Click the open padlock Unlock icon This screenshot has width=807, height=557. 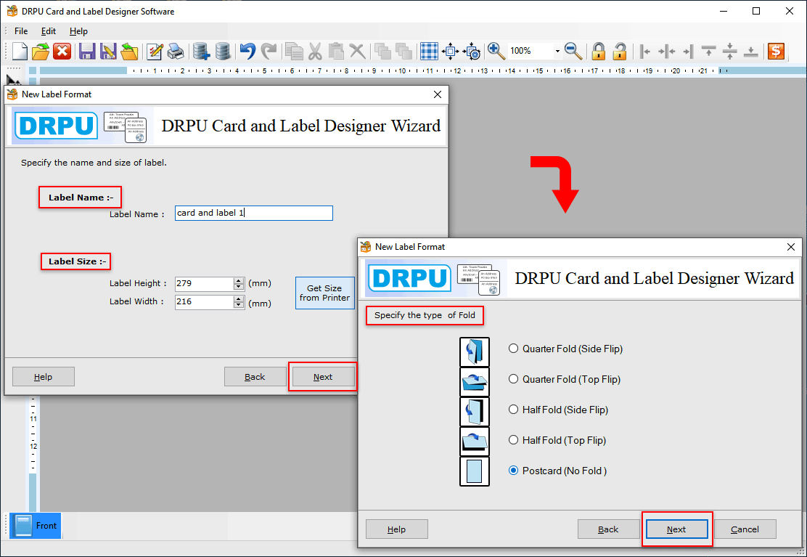point(620,51)
